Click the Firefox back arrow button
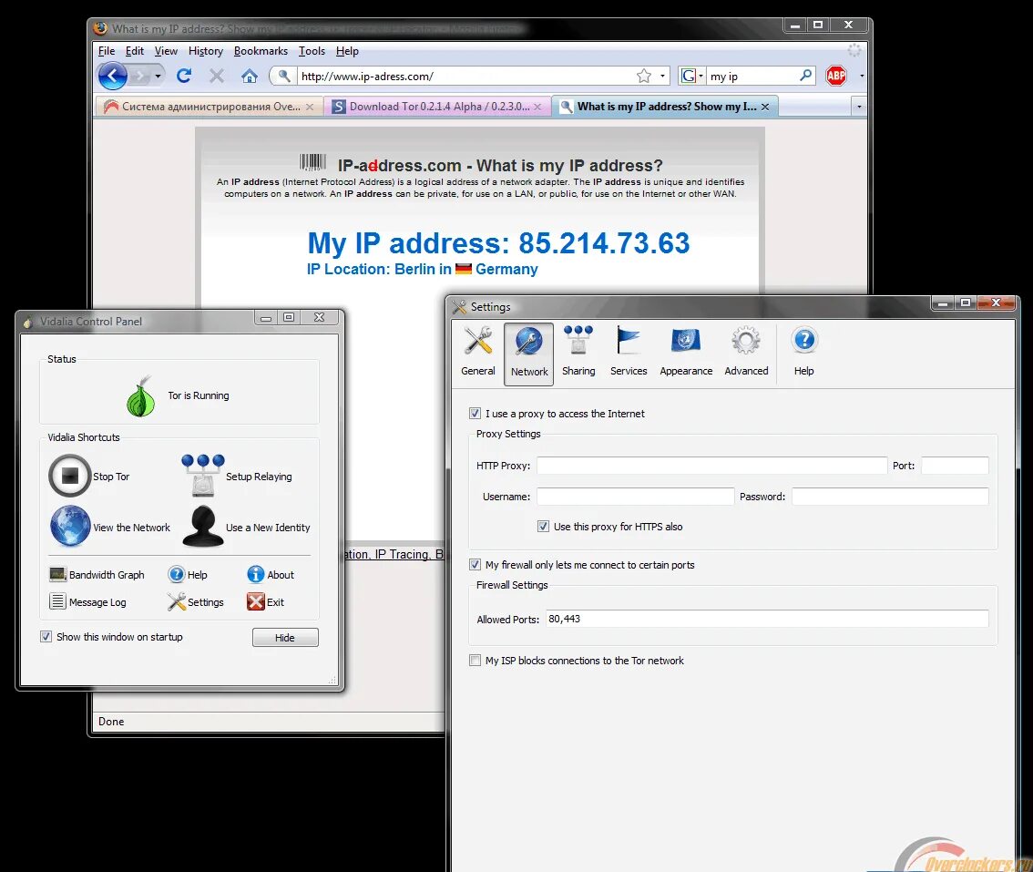This screenshot has height=872, width=1033. click(113, 77)
